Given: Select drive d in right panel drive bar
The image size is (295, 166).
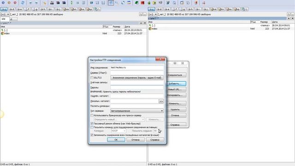Looking at the screenshot, I should coord(159,9).
